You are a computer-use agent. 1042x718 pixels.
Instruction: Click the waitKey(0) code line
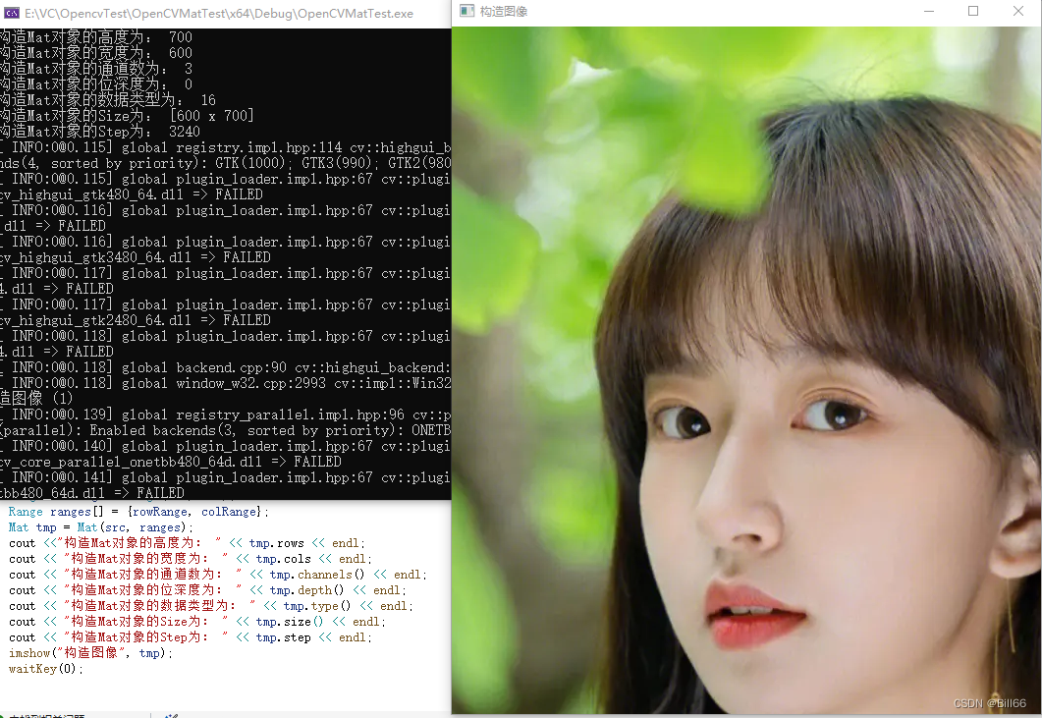(46, 669)
